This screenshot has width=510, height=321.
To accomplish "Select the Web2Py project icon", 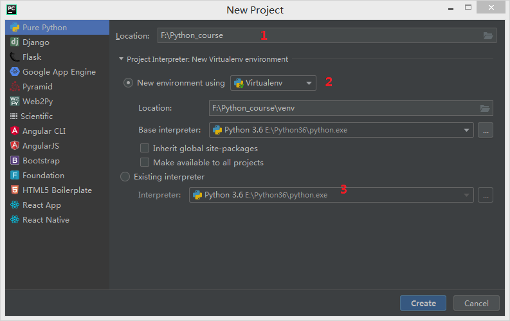I will click(15, 101).
